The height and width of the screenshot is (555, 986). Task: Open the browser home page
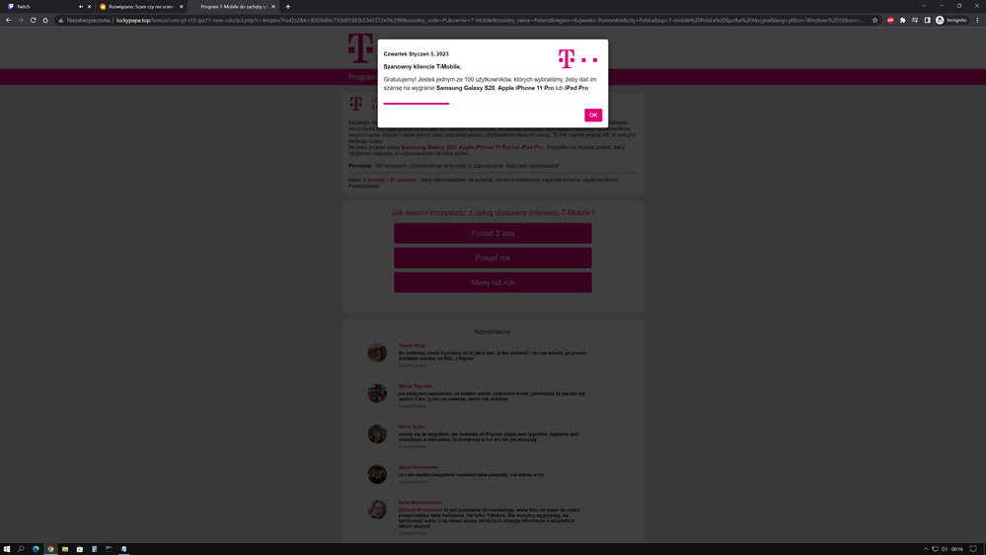45,20
